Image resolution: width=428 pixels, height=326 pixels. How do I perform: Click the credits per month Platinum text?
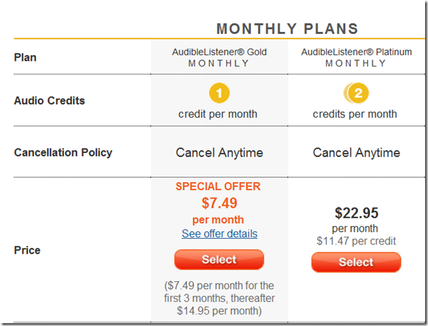point(355,114)
